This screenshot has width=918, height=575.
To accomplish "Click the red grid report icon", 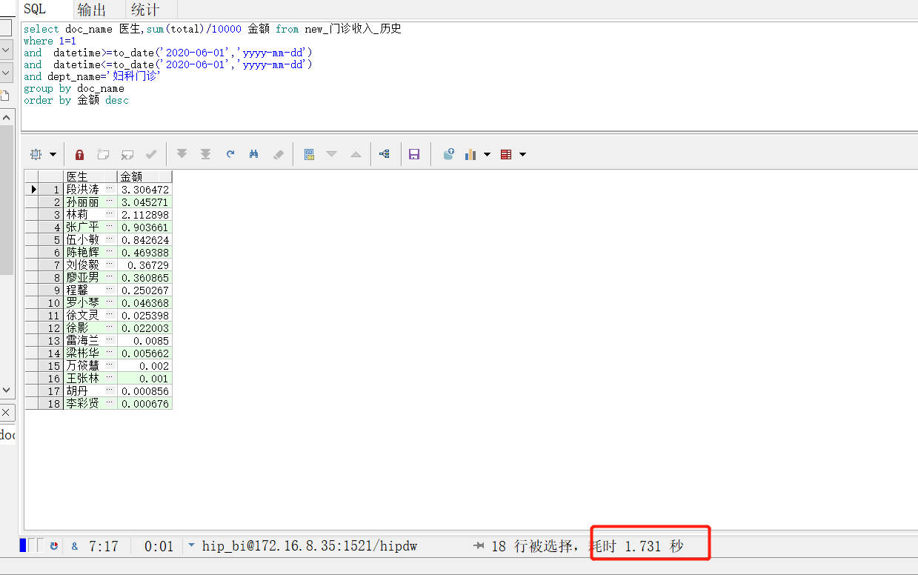I will click(x=507, y=154).
